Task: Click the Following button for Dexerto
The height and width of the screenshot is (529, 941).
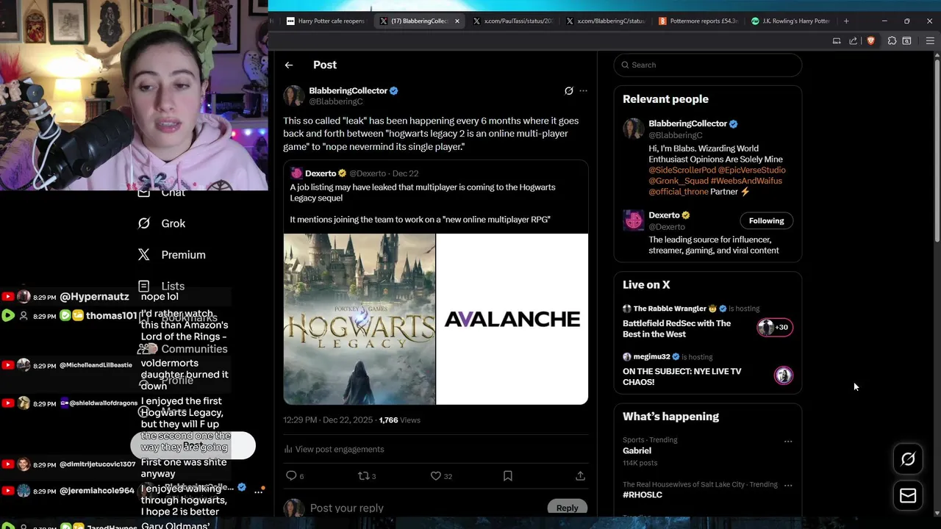Action: point(766,220)
